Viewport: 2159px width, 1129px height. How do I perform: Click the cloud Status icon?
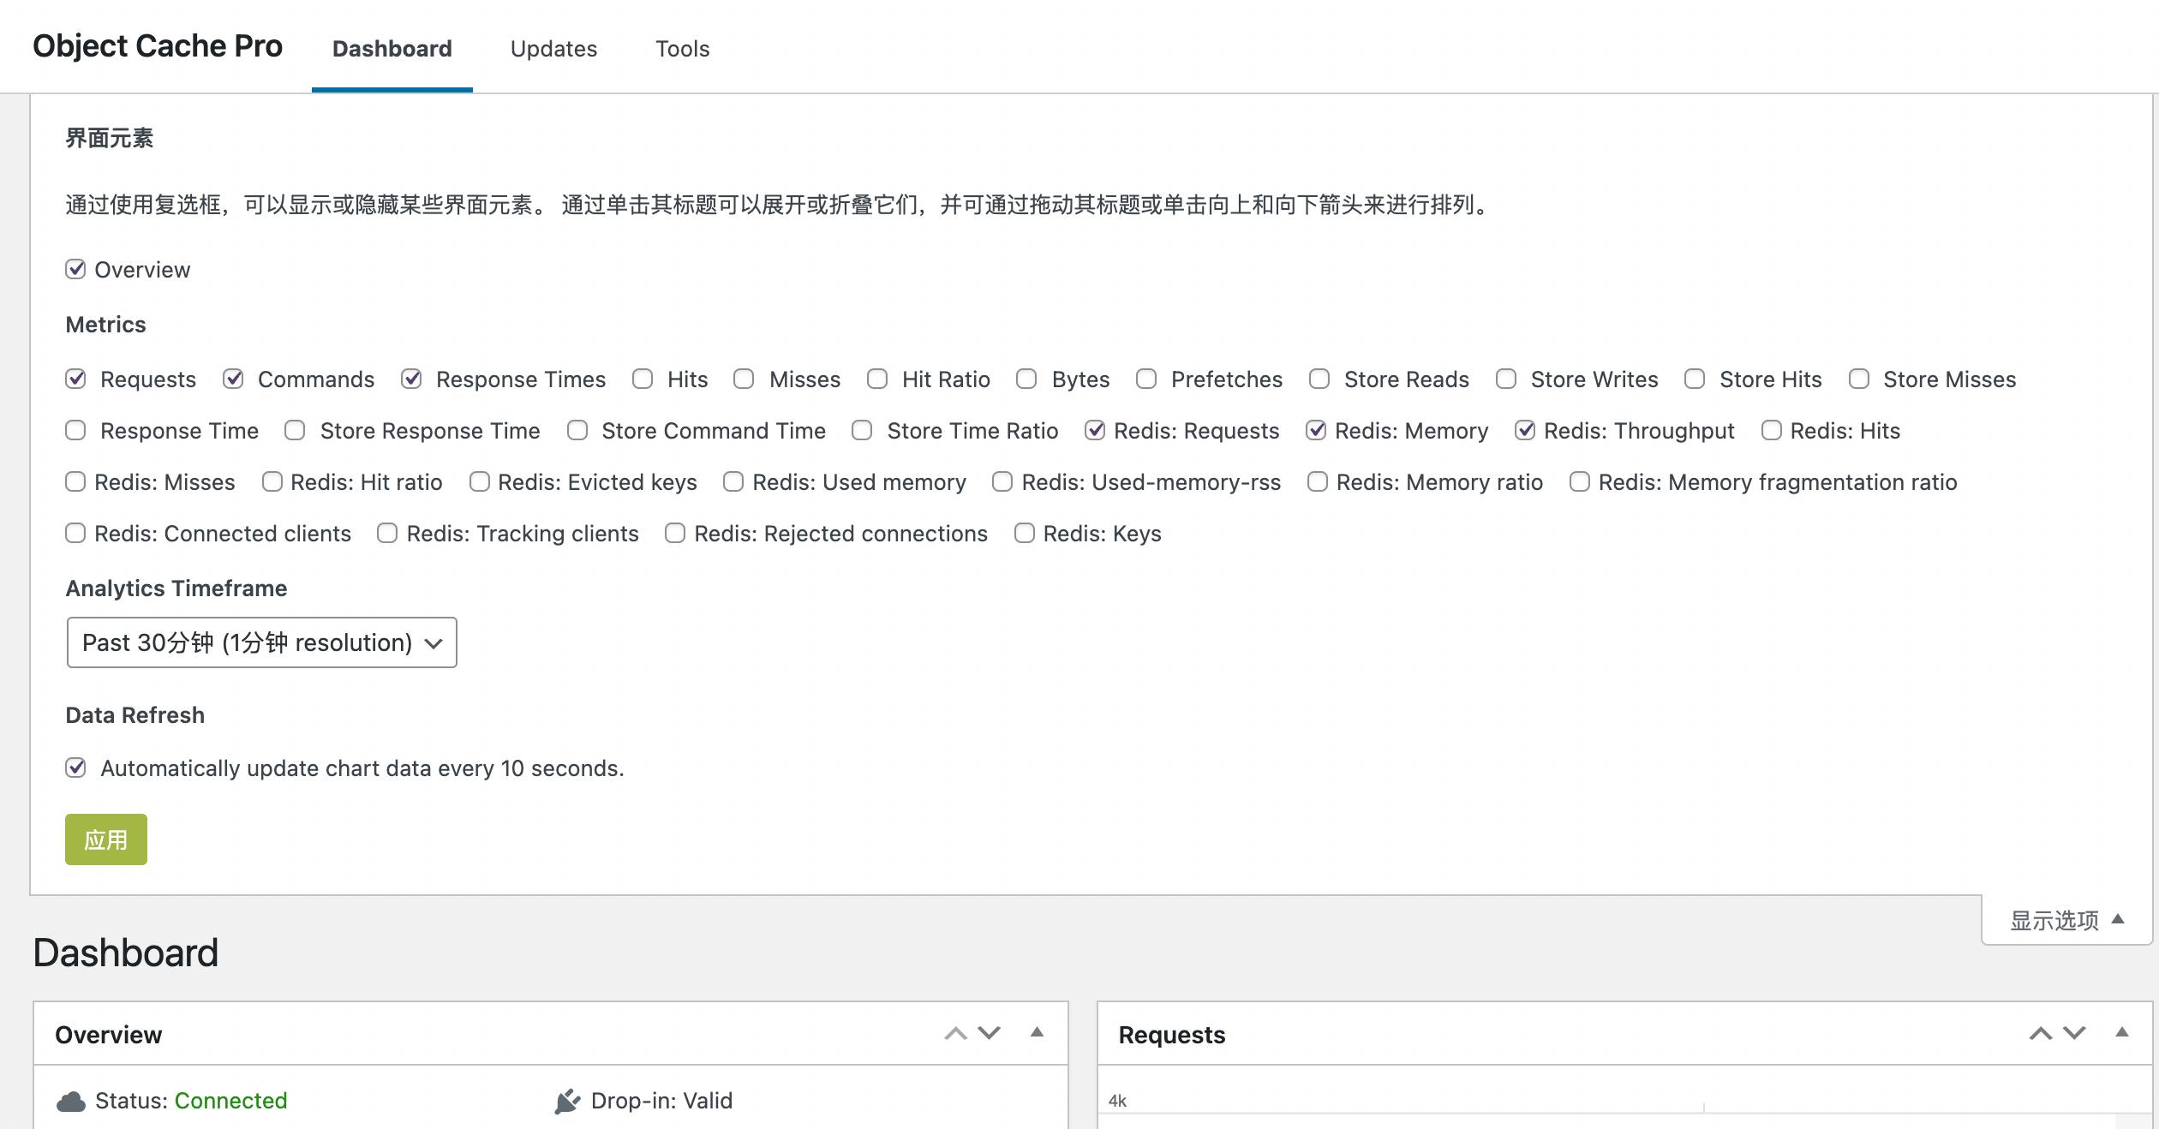click(71, 1101)
